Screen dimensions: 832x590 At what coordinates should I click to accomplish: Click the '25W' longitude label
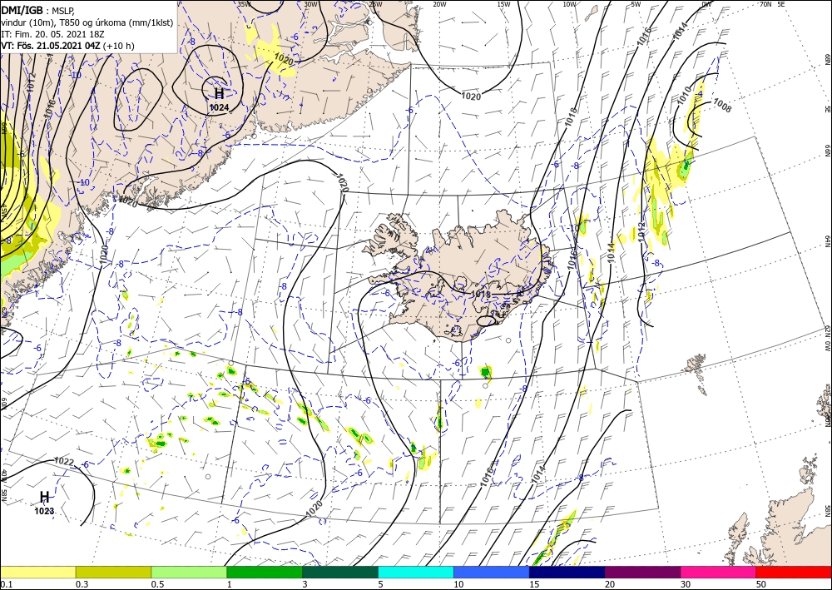coord(375,4)
